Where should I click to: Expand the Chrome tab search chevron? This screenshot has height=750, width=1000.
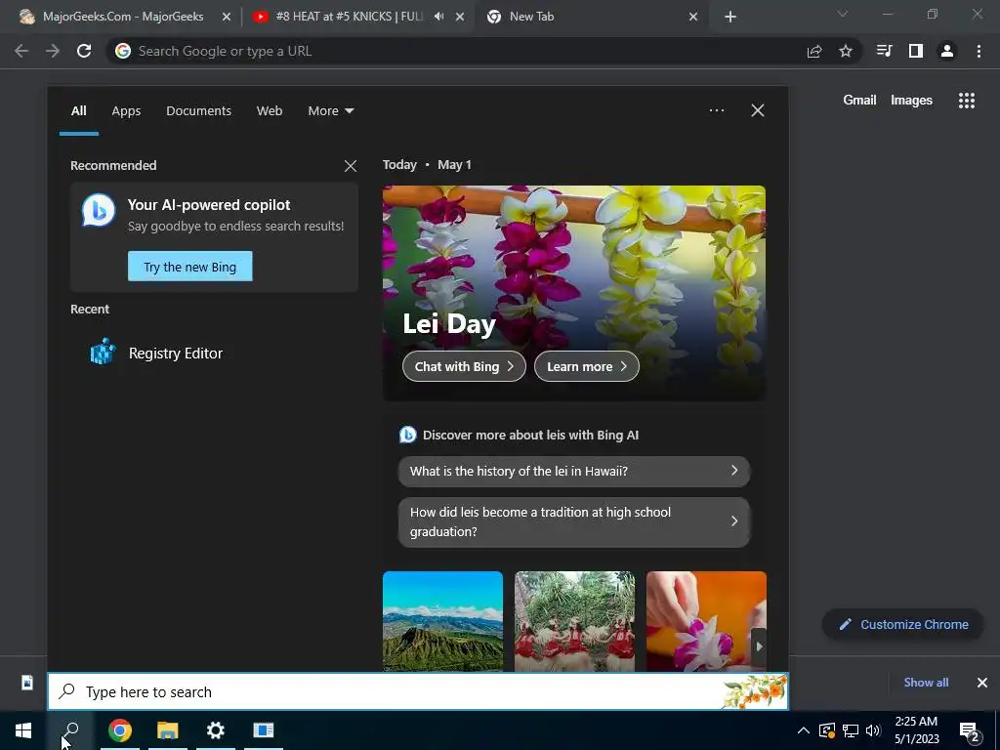point(843,14)
